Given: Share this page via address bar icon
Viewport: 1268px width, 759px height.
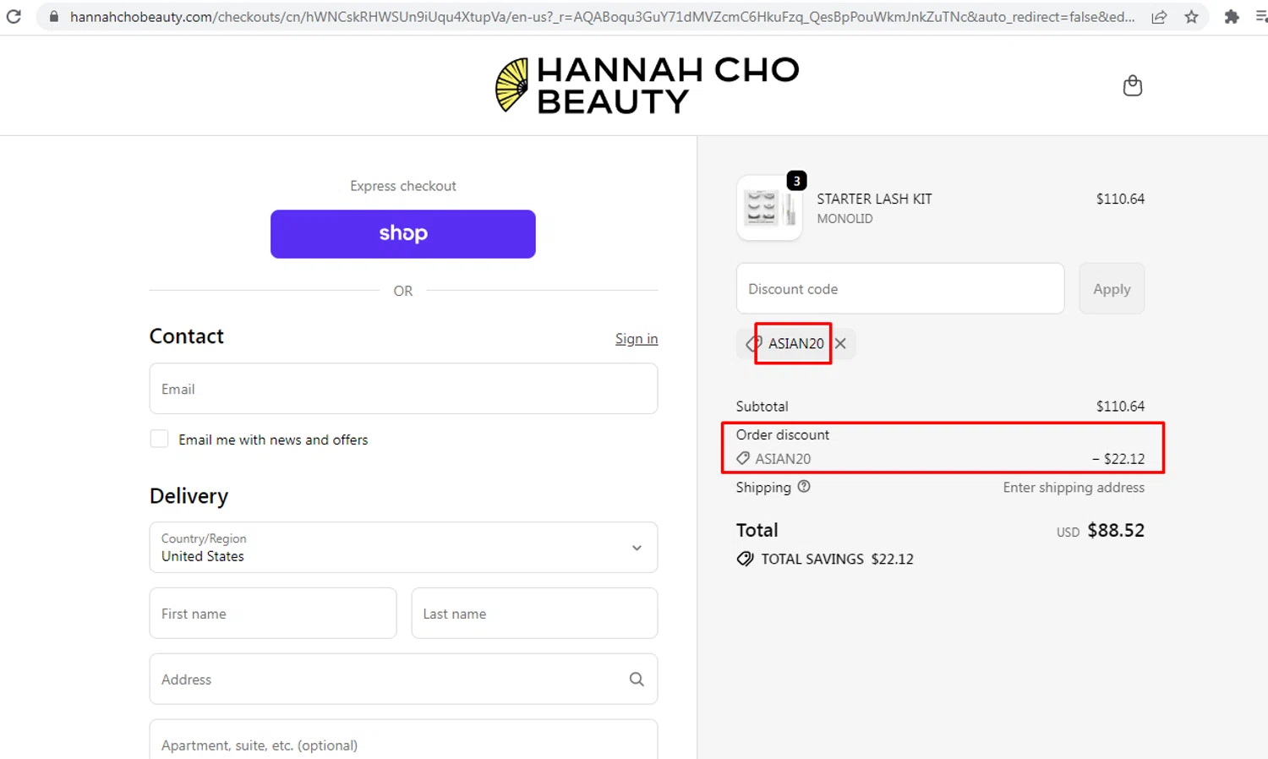Looking at the screenshot, I should [x=1159, y=17].
